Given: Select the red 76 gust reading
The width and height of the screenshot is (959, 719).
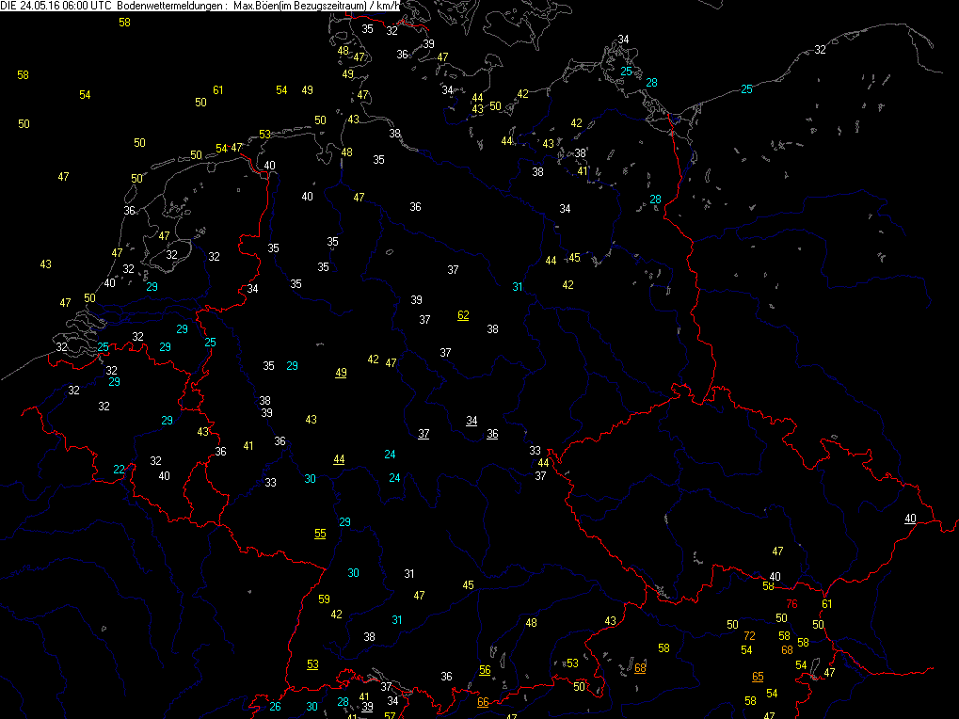Looking at the screenshot, I should (x=791, y=604).
